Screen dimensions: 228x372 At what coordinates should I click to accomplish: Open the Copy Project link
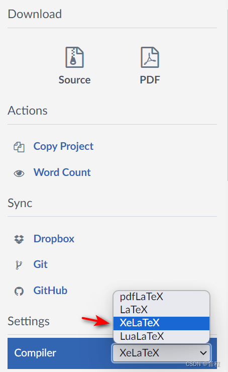[x=63, y=146]
